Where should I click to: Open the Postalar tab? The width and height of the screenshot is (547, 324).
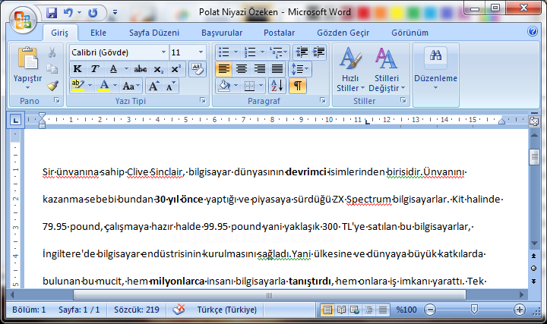279,33
